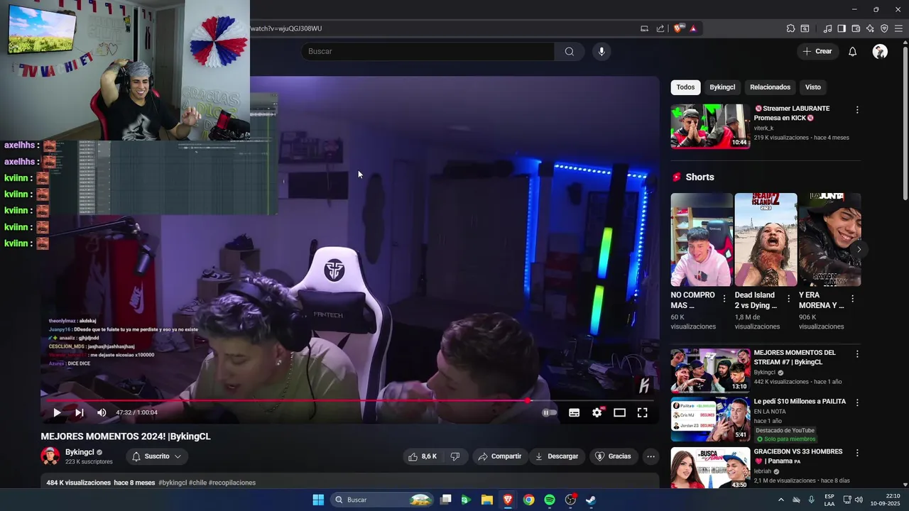Enter fullscreen mode in the player
Image resolution: width=909 pixels, height=511 pixels.
[x=642, y=412]
